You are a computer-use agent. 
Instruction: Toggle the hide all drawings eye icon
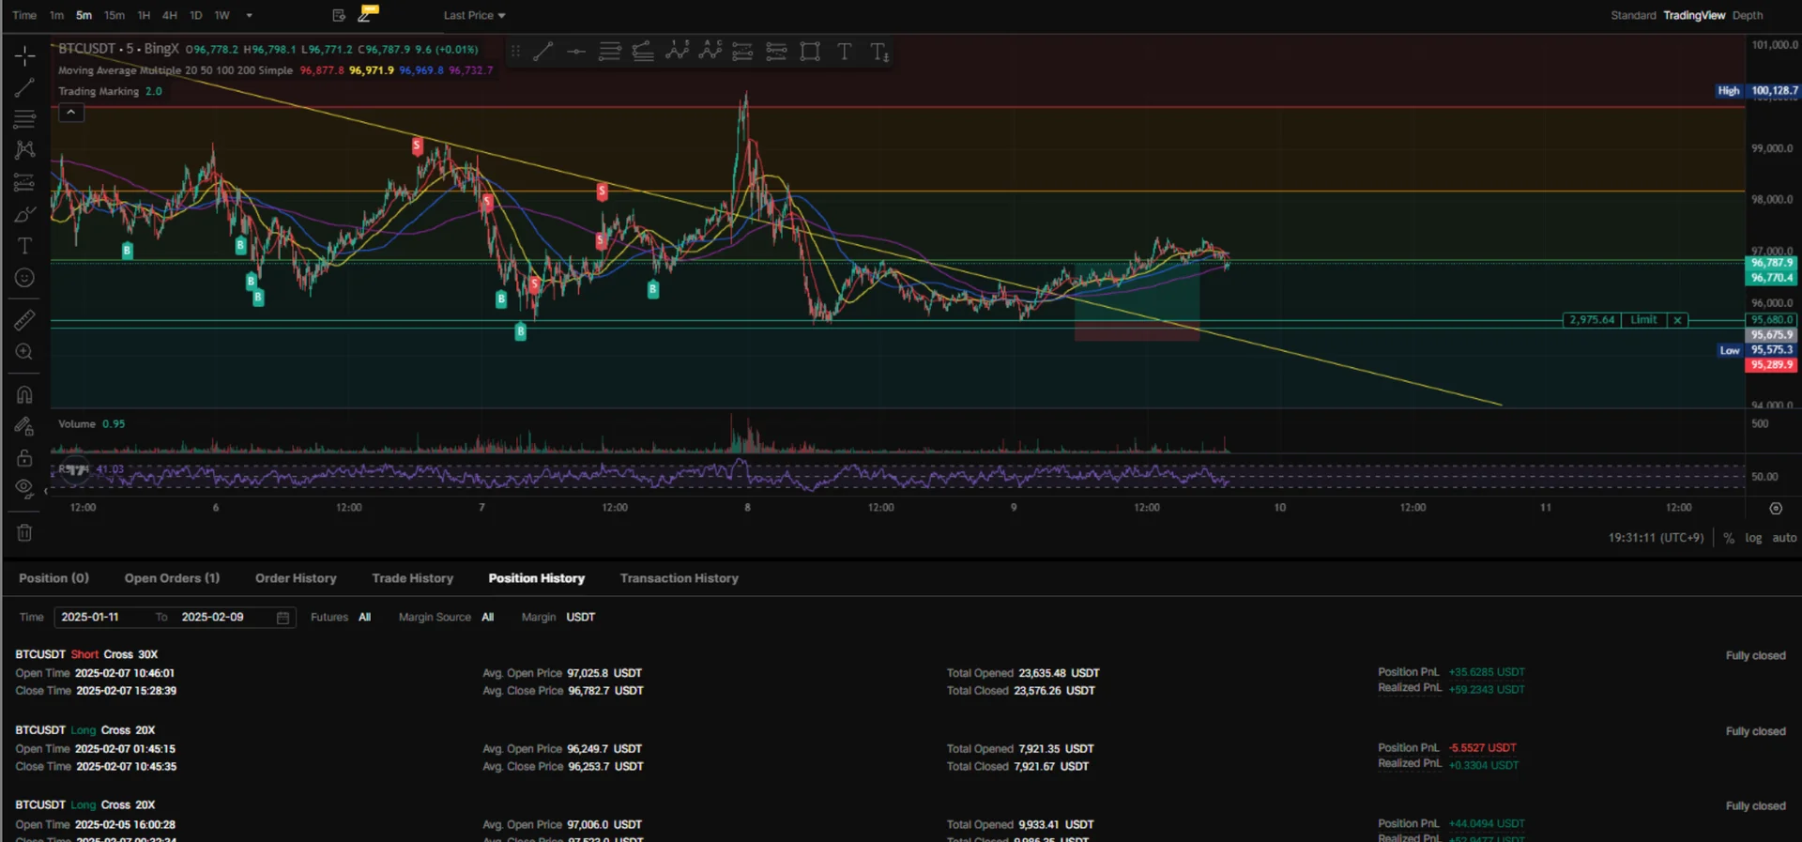pyautogui.click(x=24, y=486)
